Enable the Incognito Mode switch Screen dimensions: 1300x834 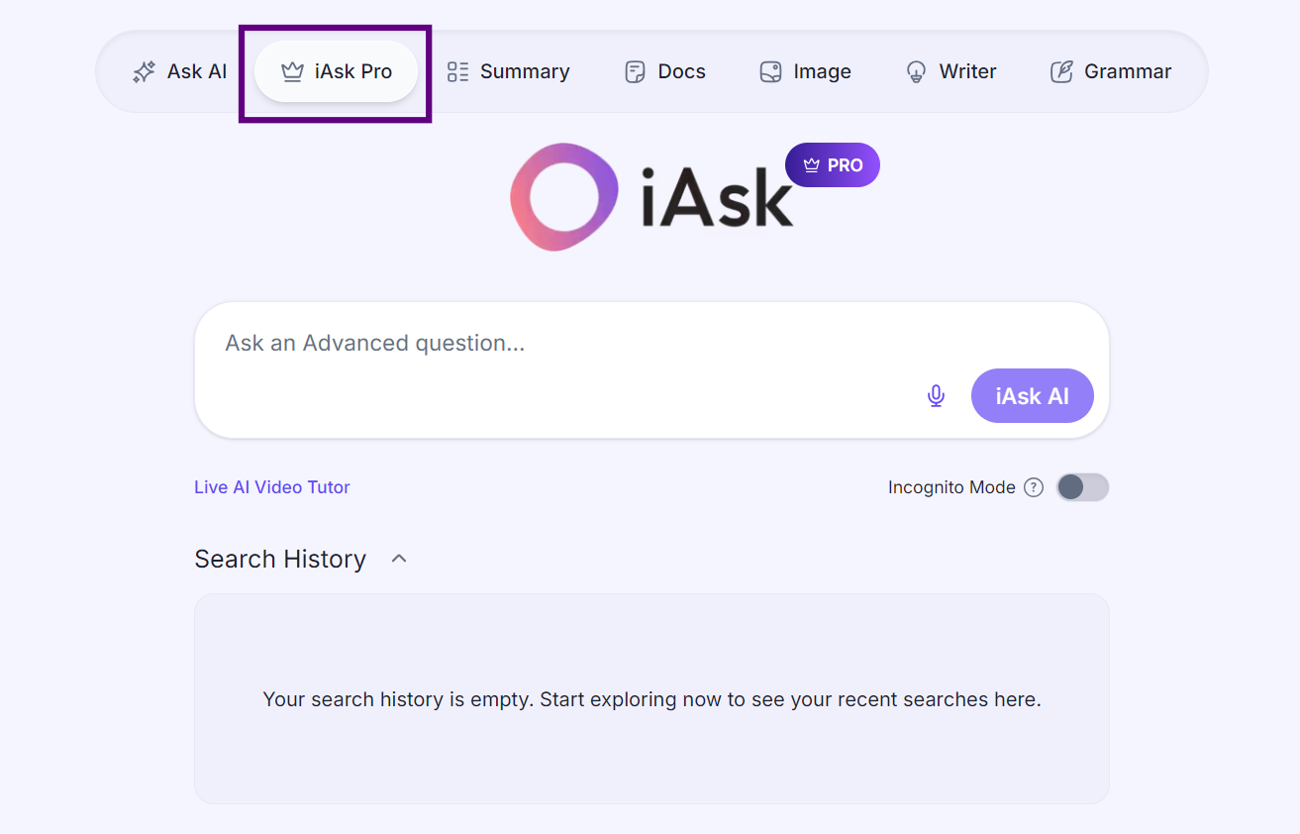pyautogui.click(x=1082, y=487)
